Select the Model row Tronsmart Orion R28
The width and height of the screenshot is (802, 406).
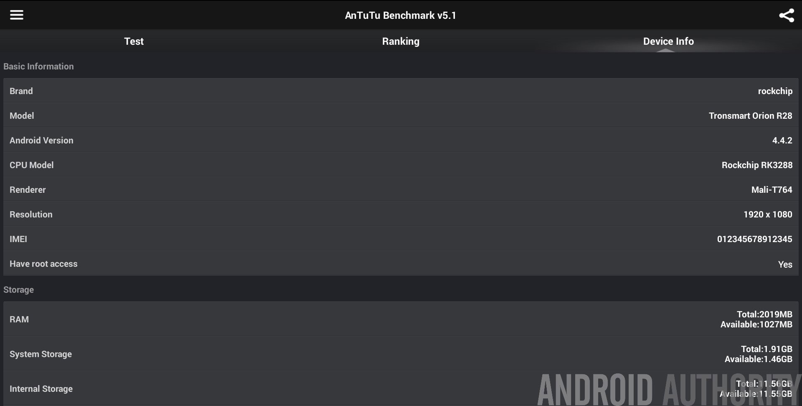click(401, 115)
